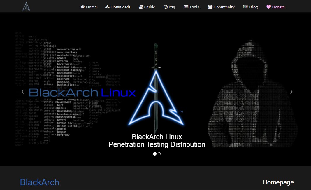Click the list icon next to Tools

click(186, 7)
